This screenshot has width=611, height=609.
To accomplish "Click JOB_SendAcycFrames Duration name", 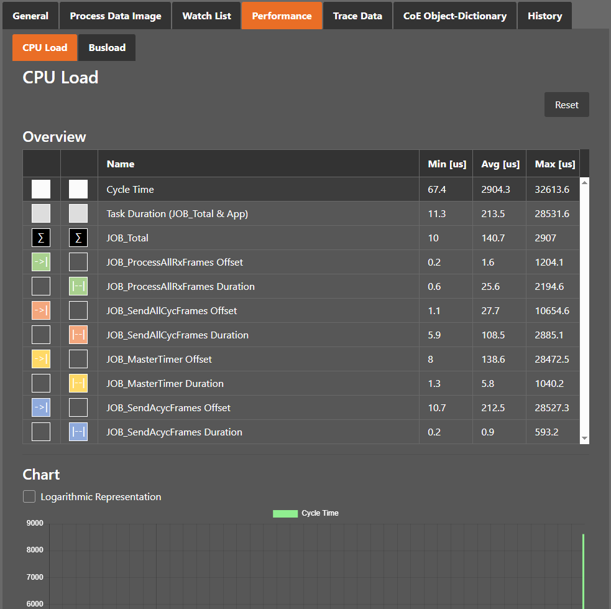I will [174, 432].
